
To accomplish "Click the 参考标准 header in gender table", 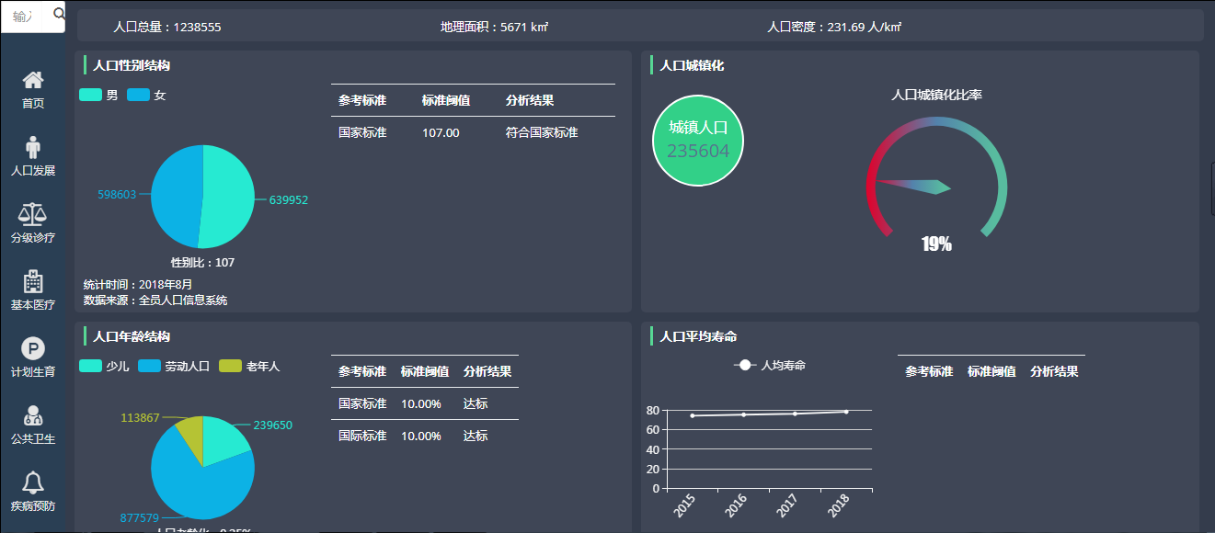I will [362, 100].
